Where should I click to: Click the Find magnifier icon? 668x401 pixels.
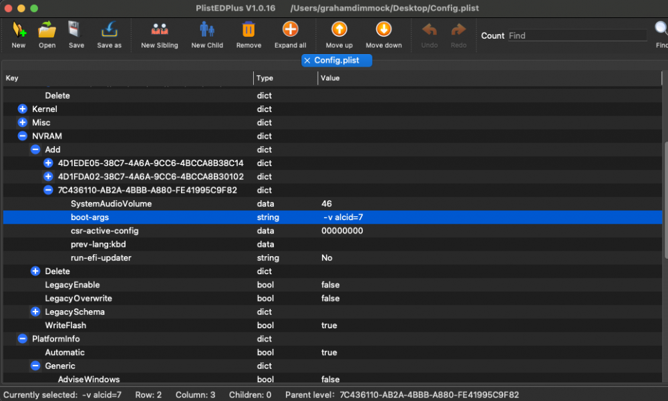(661, 29)
